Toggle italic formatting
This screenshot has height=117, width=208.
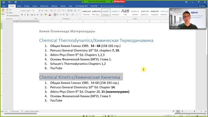pyautogui.click(x=25, y=15)
